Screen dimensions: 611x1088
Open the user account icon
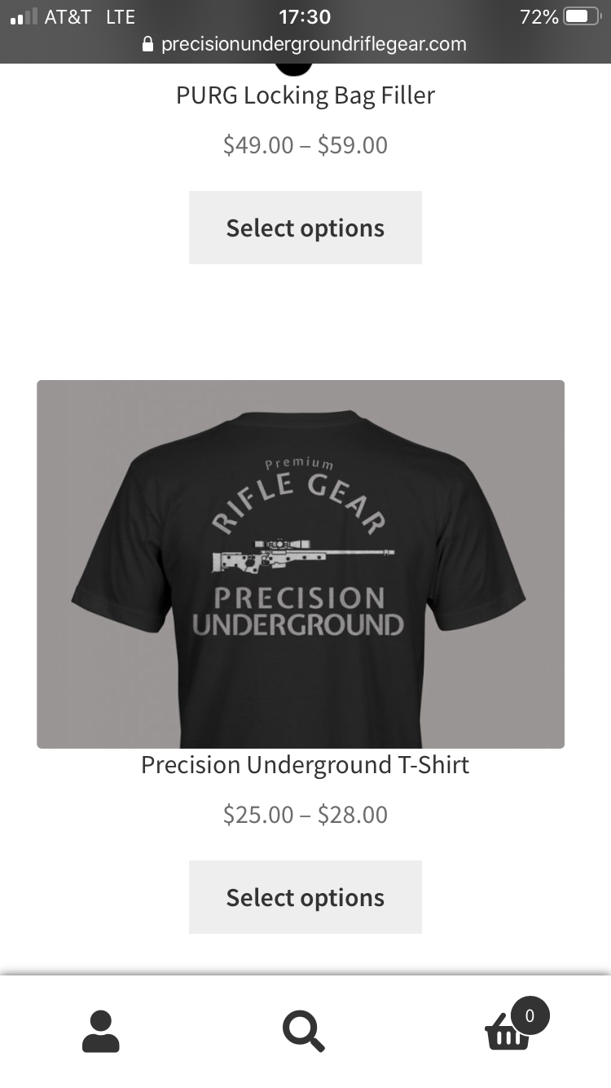[101, 1031]
